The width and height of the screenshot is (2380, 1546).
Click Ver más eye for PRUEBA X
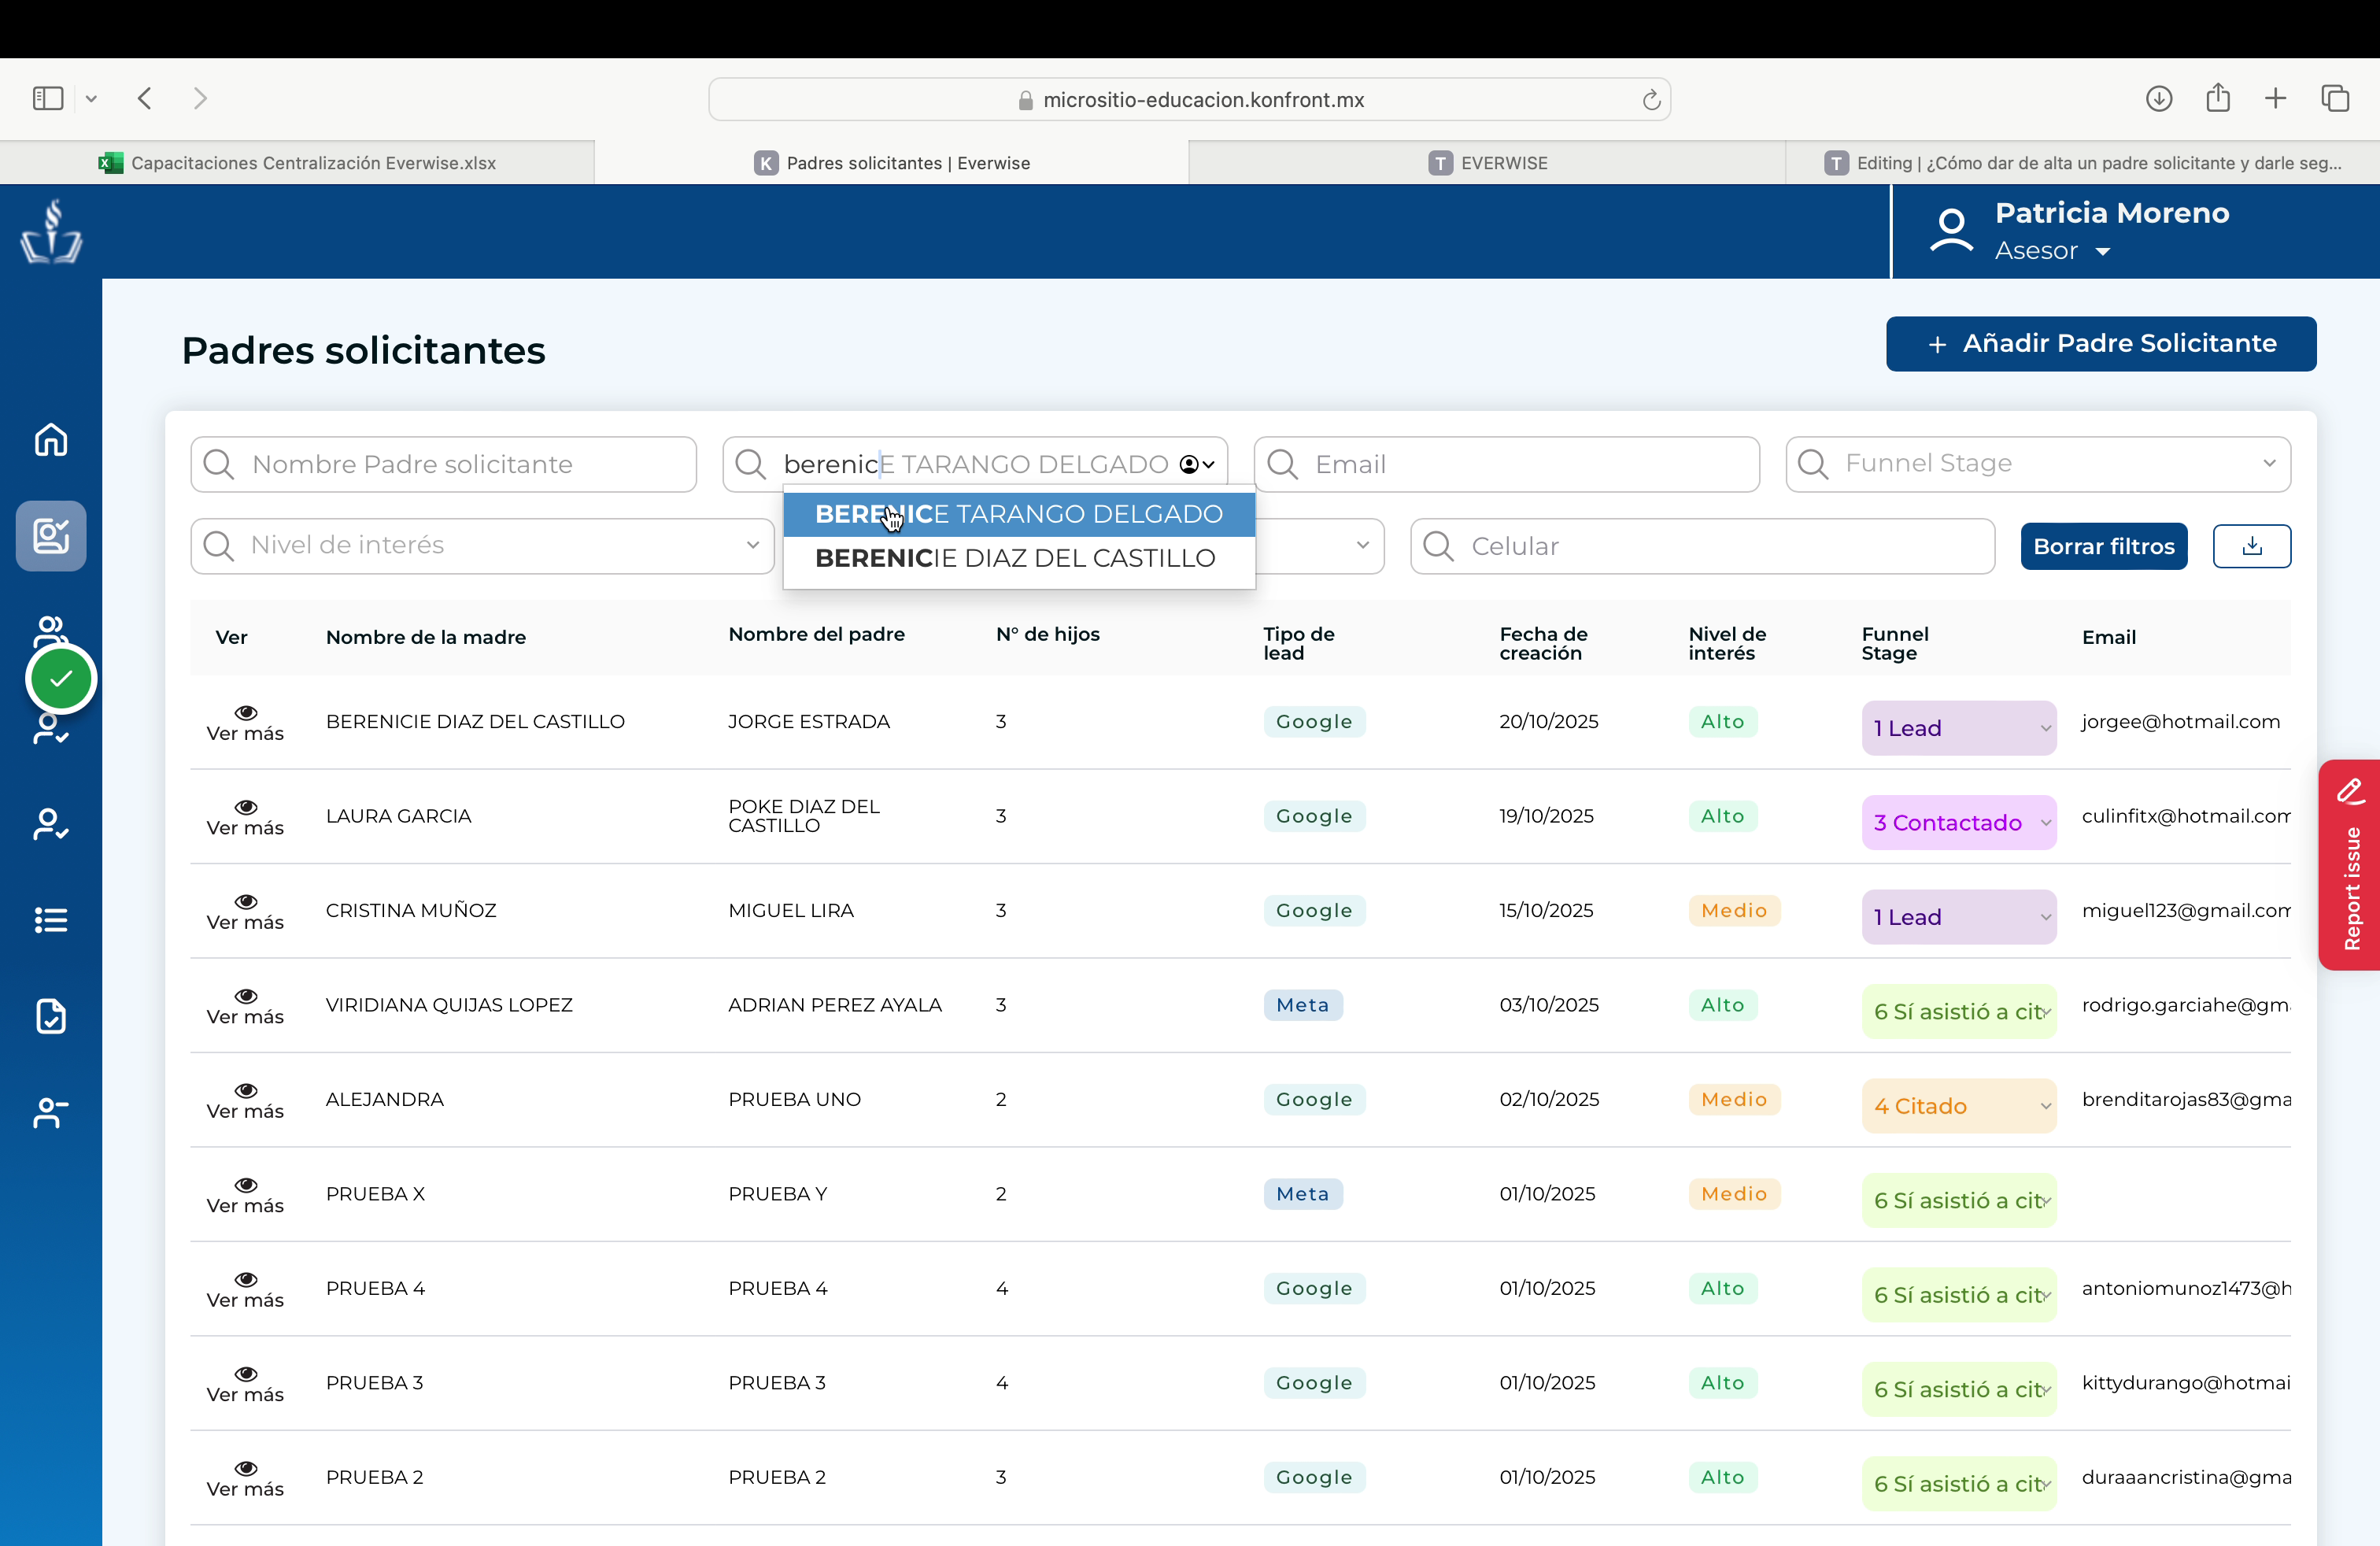(245, 1195)
